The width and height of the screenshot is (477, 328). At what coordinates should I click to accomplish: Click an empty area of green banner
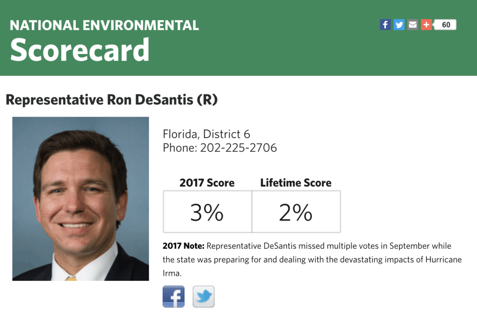(x=289, y=48)
